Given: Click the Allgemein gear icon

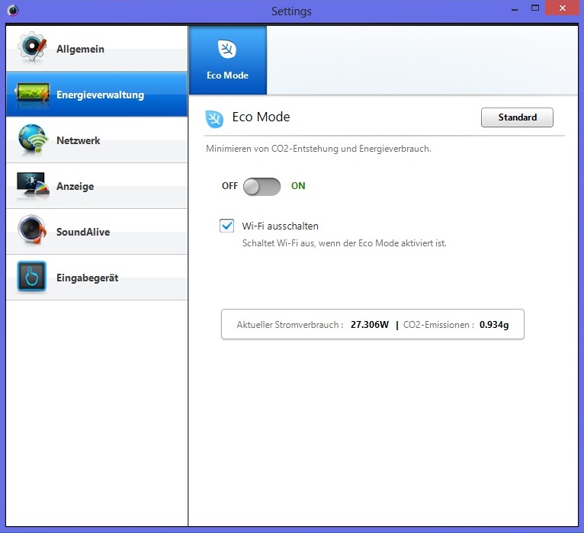Looking at the screenshot, I should pyautogui.click(x=33, y=47).
